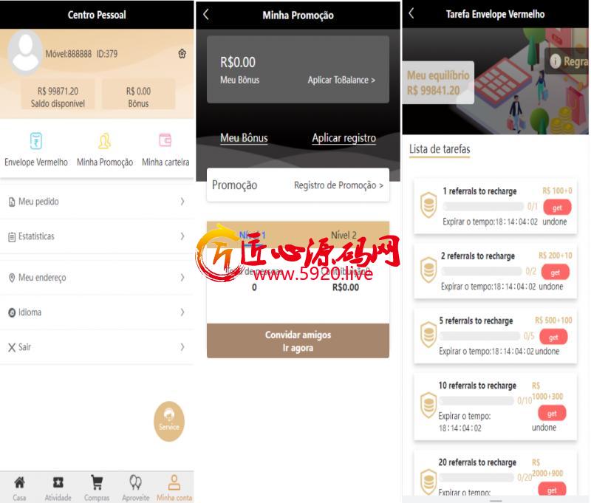This screenshot has width=591, height=503.
Task: Expand the Estatísticas row chevron
Action: (182, 236)
